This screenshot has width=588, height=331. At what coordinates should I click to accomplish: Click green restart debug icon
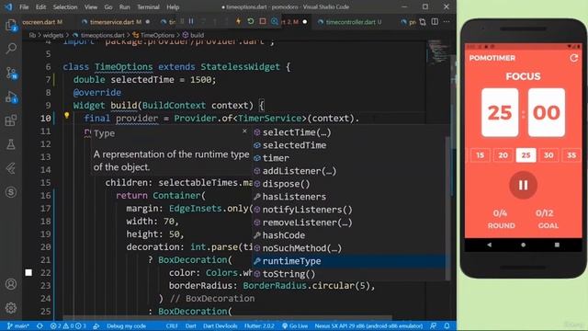pyautogui.click(x=251, y=21)
